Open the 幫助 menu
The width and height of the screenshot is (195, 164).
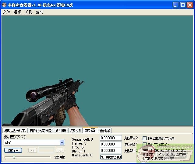point(39,12)
